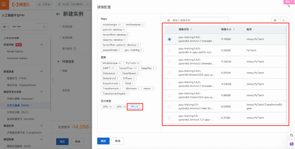Filter by modelscope 45 repo tag
The image size is (295, 149).
coord(112,24)
